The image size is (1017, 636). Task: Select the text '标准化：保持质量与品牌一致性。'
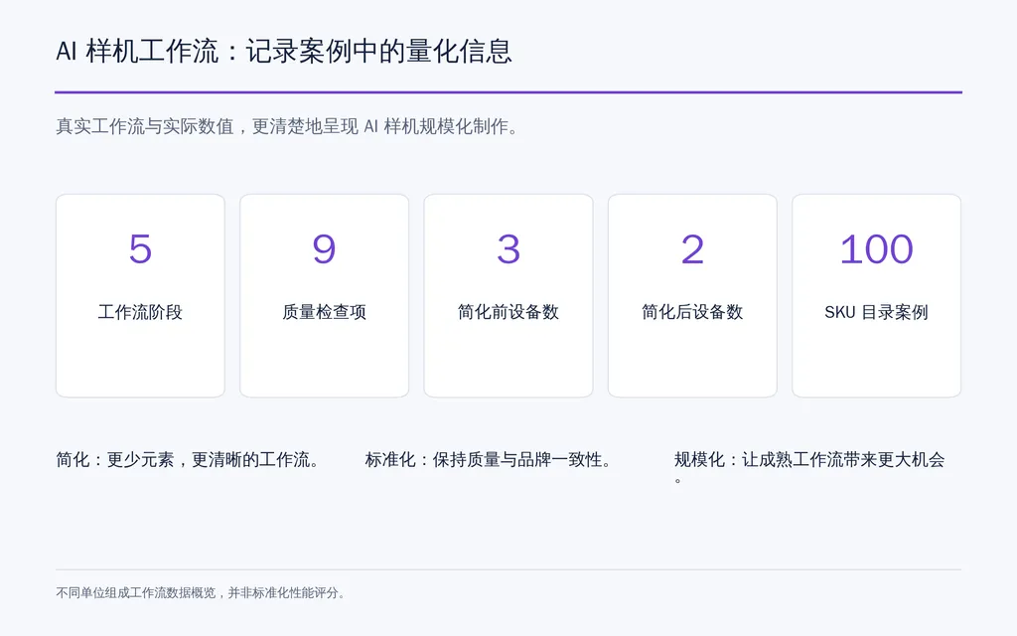pos(490,460)
